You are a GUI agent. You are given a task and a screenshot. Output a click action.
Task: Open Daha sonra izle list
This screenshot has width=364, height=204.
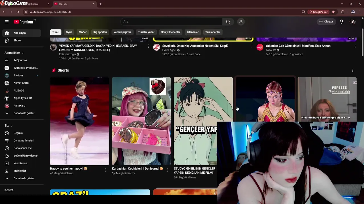(x=22, y=148)
